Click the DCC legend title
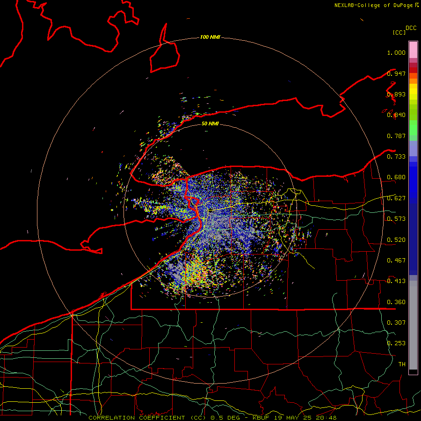 (411, 28)
